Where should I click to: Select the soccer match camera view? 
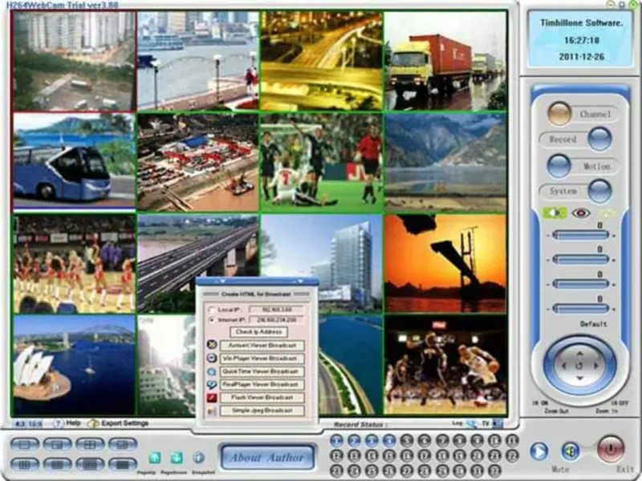(322, 164)
